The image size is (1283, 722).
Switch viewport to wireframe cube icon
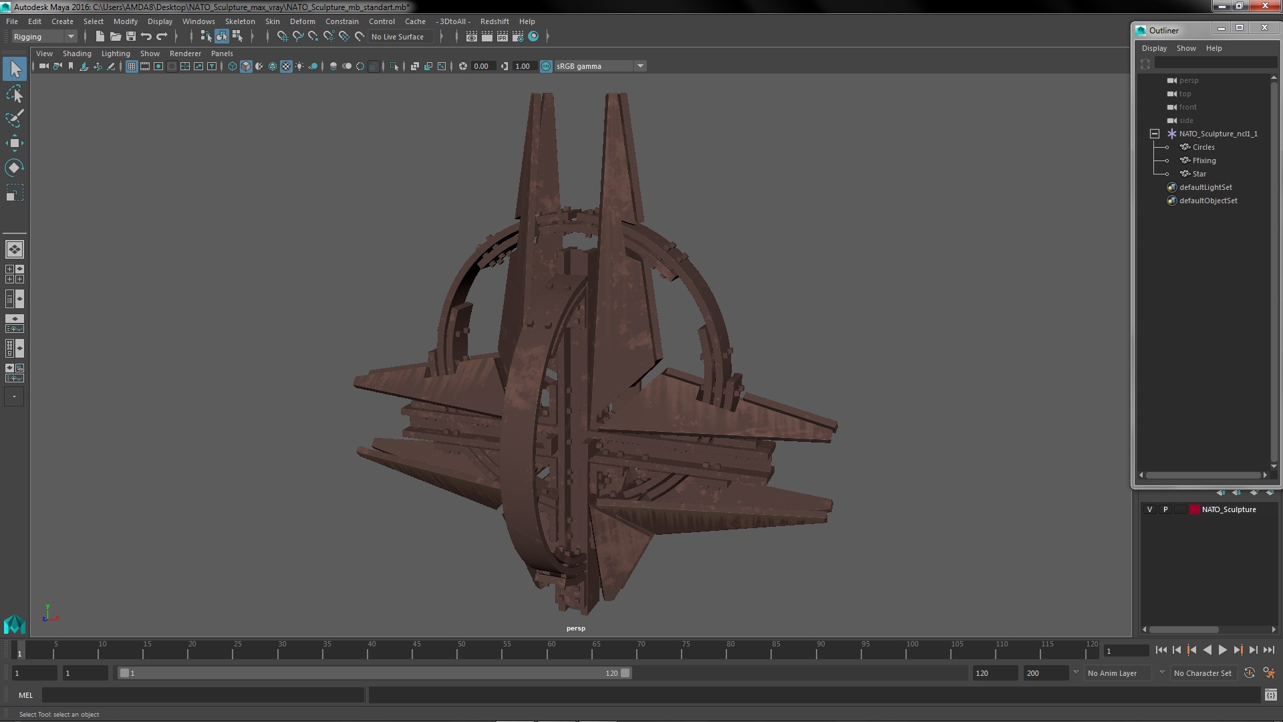pos(233,66)
